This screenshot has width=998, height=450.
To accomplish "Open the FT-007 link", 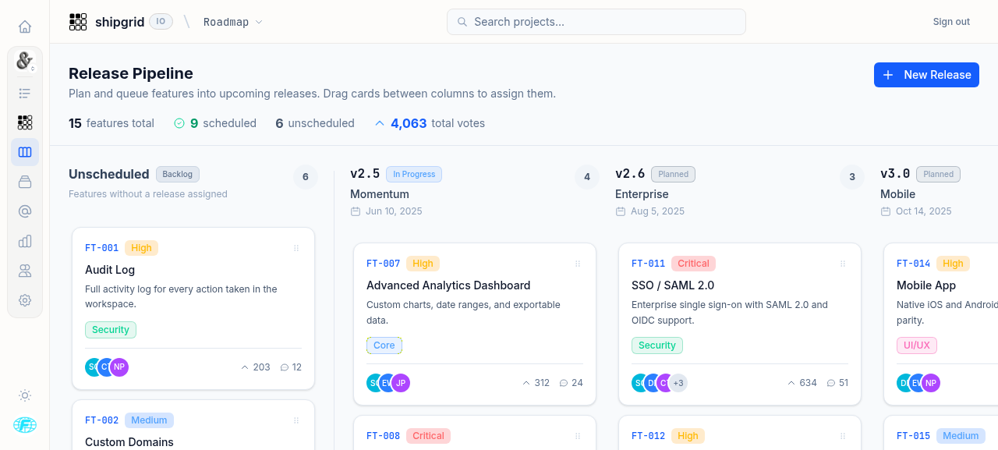I will click(383, 264).
